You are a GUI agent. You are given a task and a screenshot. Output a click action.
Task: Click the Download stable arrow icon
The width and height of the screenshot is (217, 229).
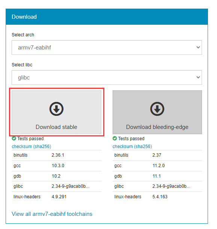[x=56, y=109]
